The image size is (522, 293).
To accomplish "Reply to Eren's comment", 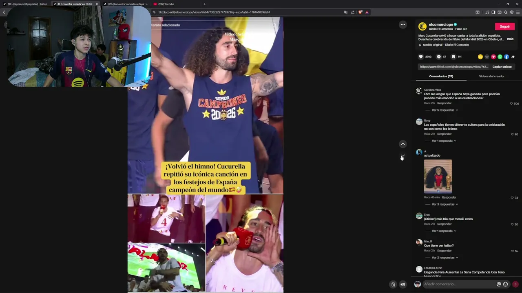I will pos(444,224).
